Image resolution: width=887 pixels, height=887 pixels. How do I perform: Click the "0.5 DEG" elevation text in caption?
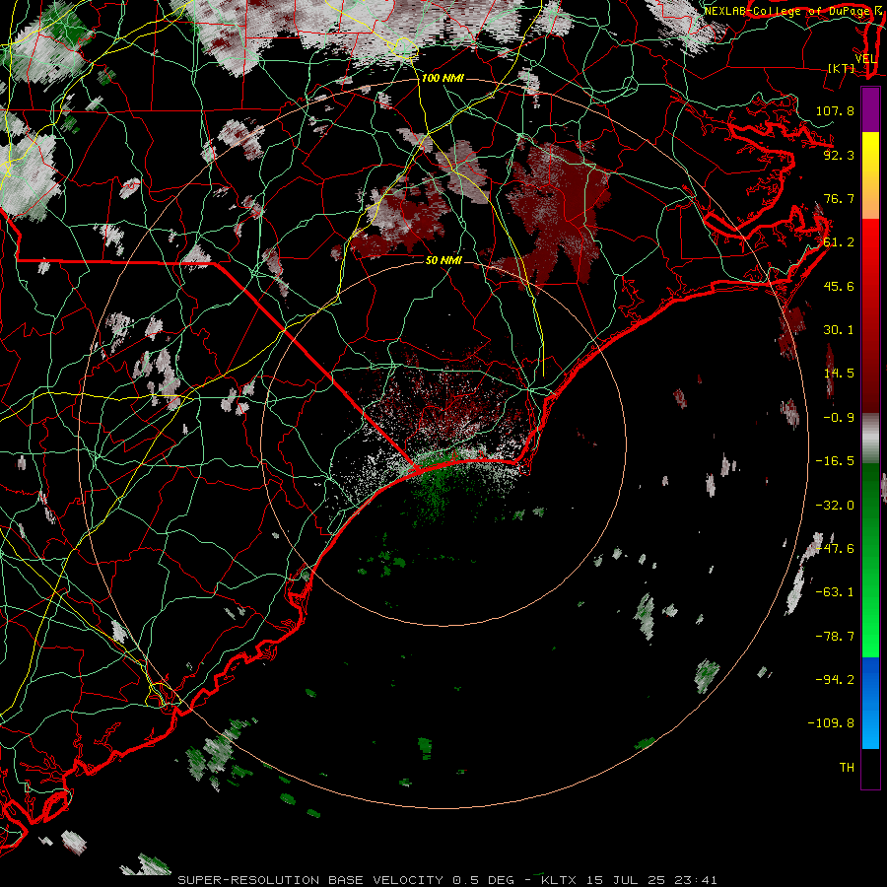483,880
